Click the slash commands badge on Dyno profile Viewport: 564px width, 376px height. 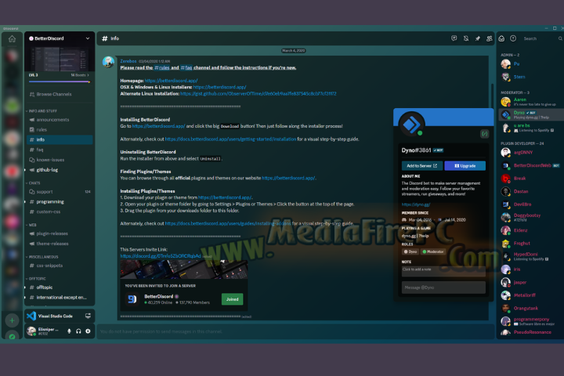[485, 134]
